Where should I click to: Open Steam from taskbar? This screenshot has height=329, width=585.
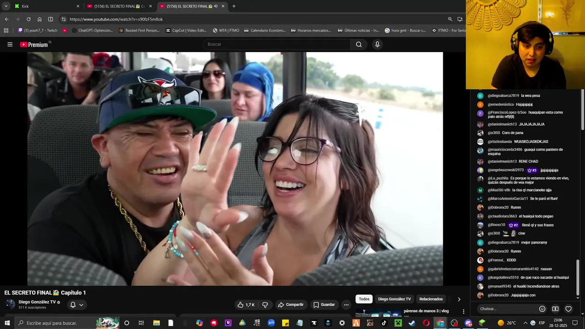412,323
